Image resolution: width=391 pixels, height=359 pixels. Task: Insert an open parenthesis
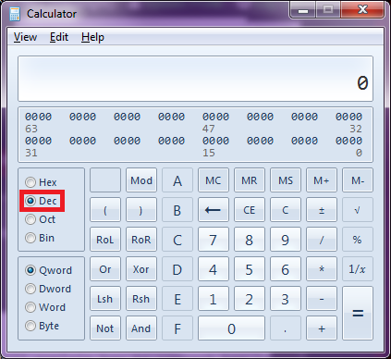click(105, 210)
